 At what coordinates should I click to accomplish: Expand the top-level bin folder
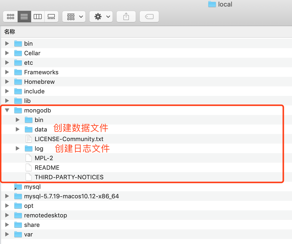point(7,43)
